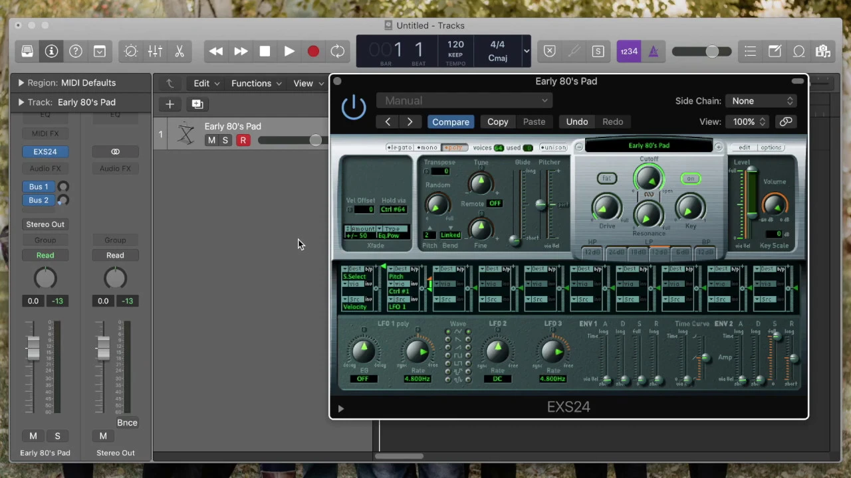
Task: Select mono mode in EXS24
Action: (427, 147)
